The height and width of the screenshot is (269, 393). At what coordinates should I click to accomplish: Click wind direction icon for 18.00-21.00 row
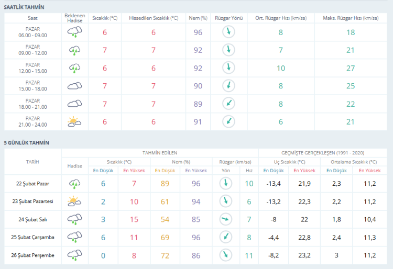click(228, 104)
